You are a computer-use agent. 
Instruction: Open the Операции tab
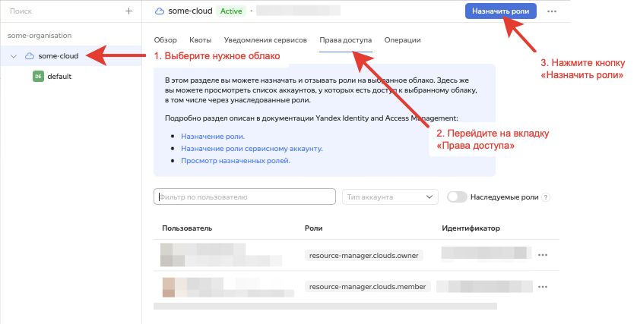(402, 39)
